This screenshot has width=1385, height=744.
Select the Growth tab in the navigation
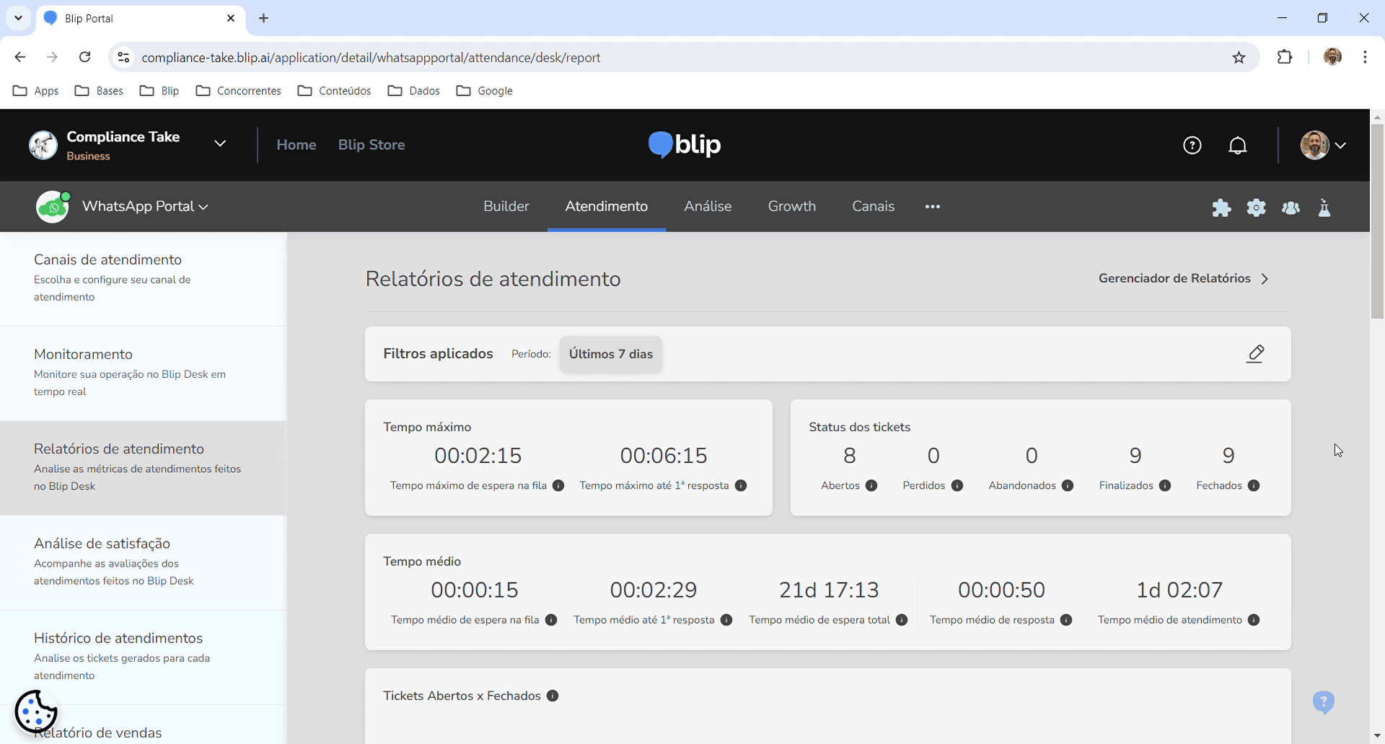[791, 206]
